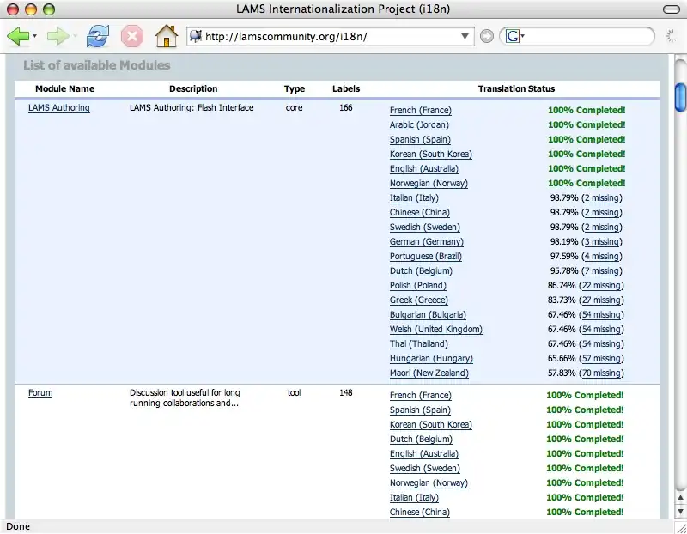The height and width of the screenshot is (534, 687).
Task: Click the green Back arrow button
Action: tap(17, 36)
